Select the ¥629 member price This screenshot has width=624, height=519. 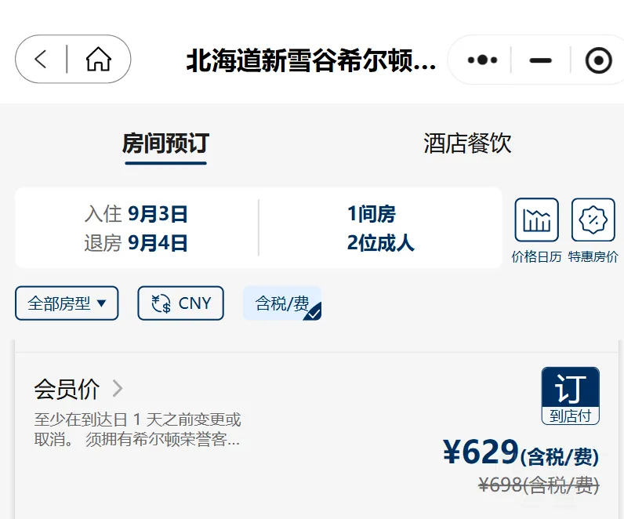coord(521,452)
